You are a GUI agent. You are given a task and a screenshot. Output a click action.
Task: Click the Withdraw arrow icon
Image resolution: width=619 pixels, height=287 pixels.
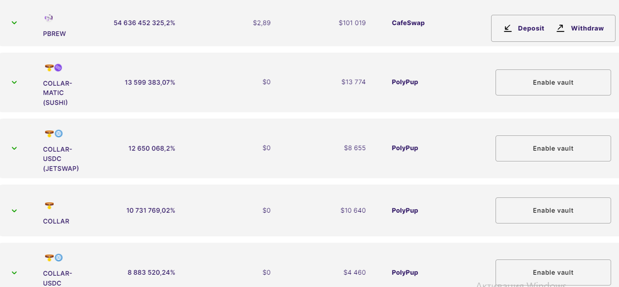click(x=561, y=28)
